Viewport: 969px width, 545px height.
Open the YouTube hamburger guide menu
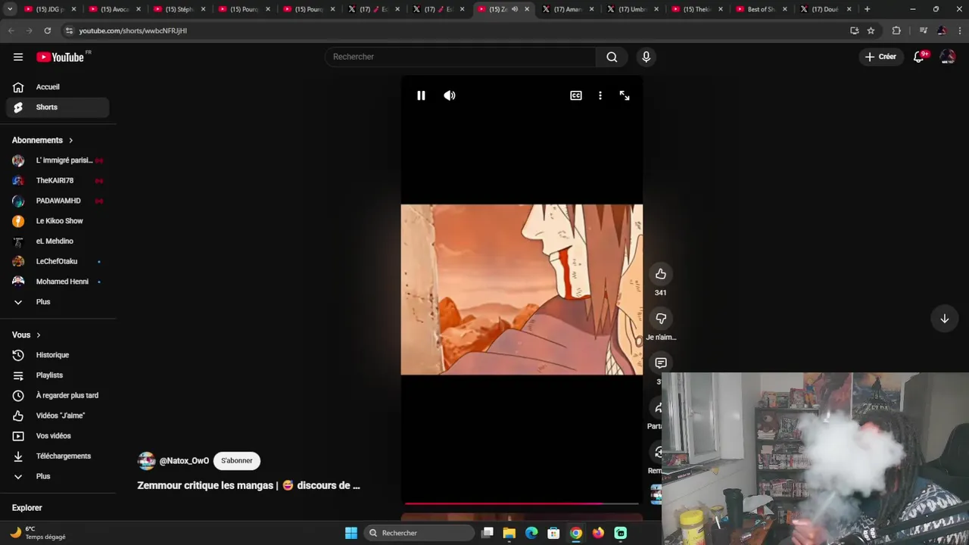click(18, 57)
